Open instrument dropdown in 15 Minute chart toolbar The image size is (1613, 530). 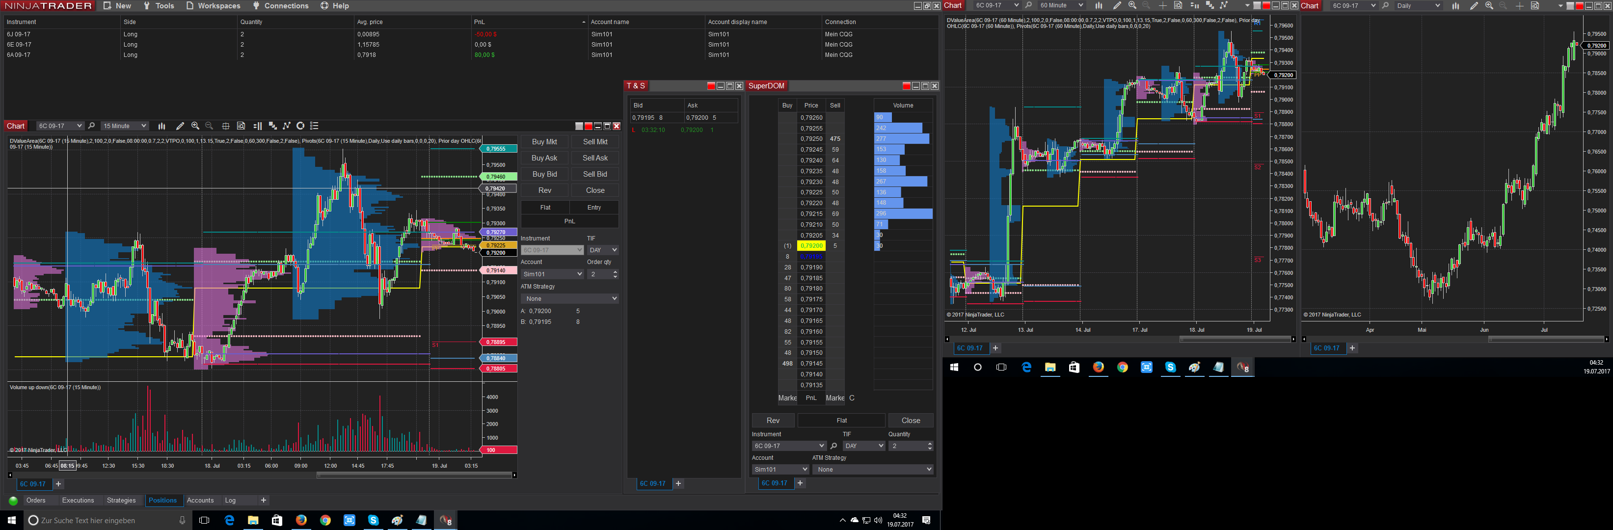60,126
